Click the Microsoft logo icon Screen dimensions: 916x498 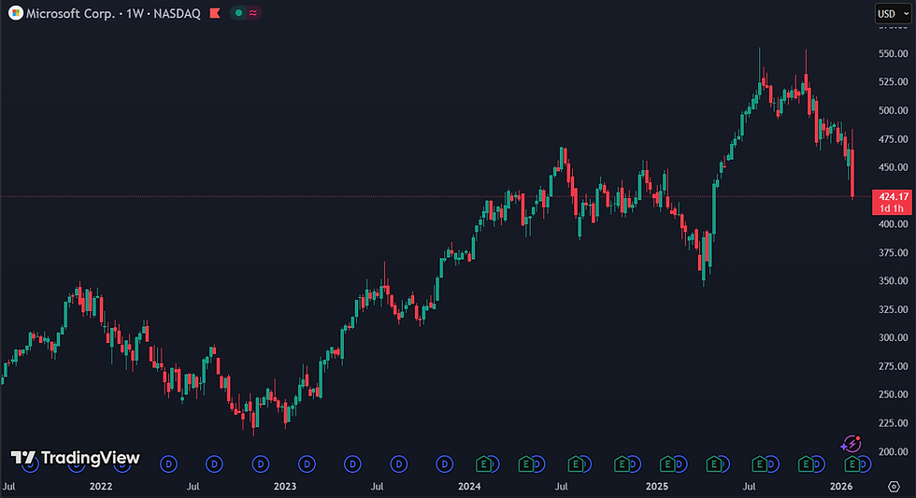(x=16, y=13)
